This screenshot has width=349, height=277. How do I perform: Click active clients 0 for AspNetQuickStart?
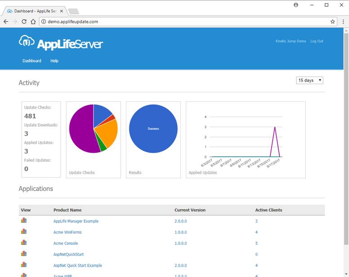256,254
